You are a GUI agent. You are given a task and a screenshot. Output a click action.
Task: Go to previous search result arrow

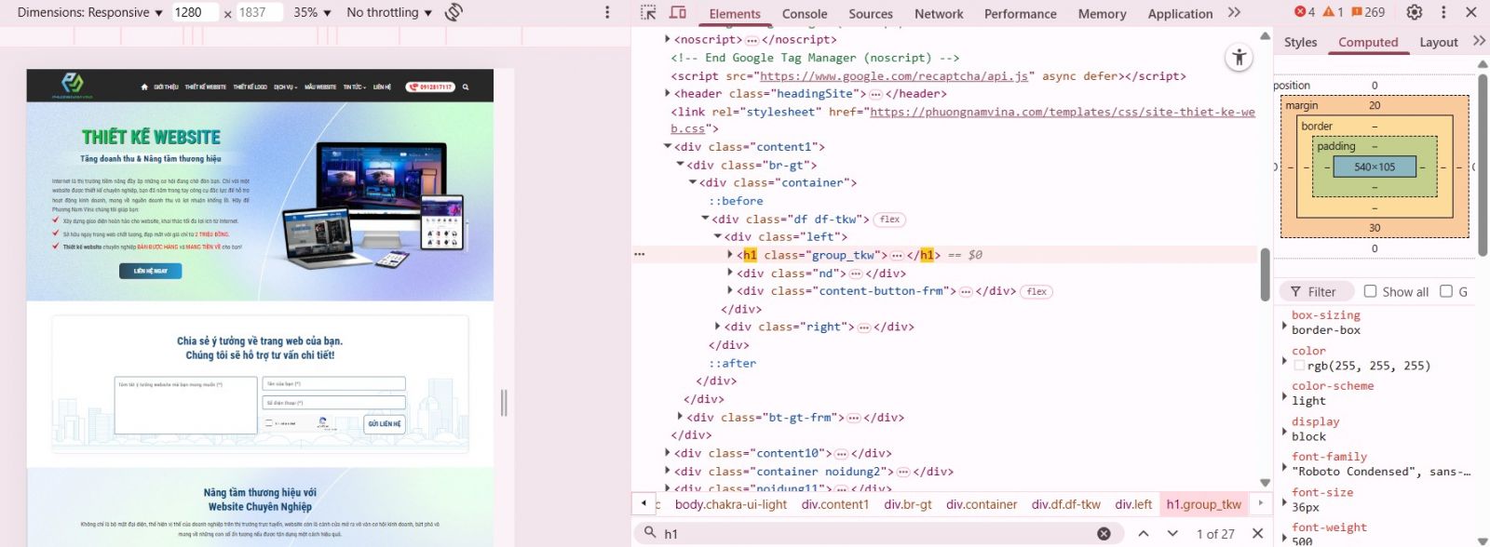1144,534
